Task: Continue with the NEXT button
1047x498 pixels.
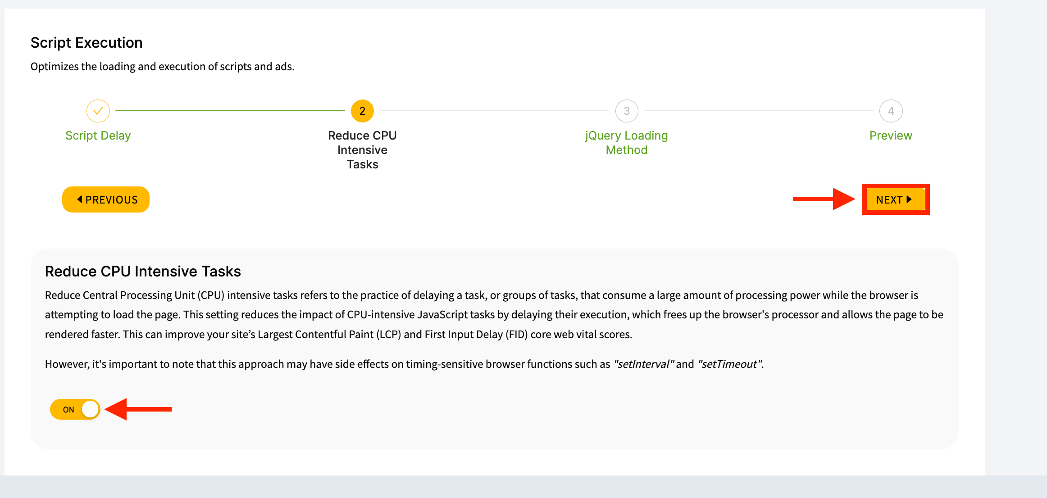Action: click(896, 199)
